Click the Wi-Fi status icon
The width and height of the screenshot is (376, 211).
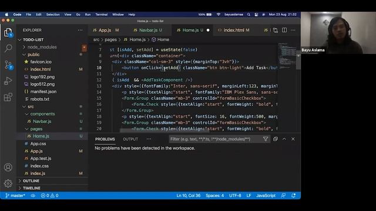[x=219, y=15]
